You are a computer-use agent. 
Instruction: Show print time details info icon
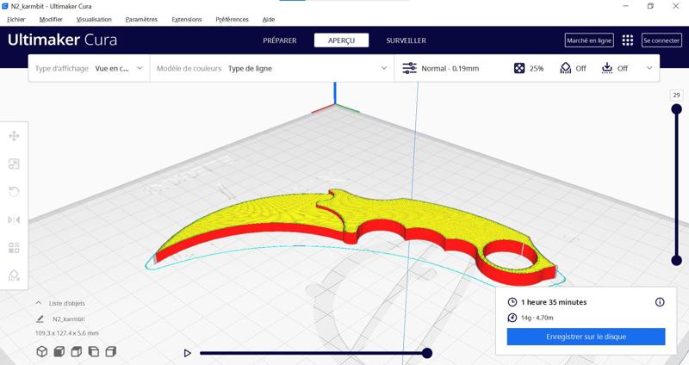660,302
